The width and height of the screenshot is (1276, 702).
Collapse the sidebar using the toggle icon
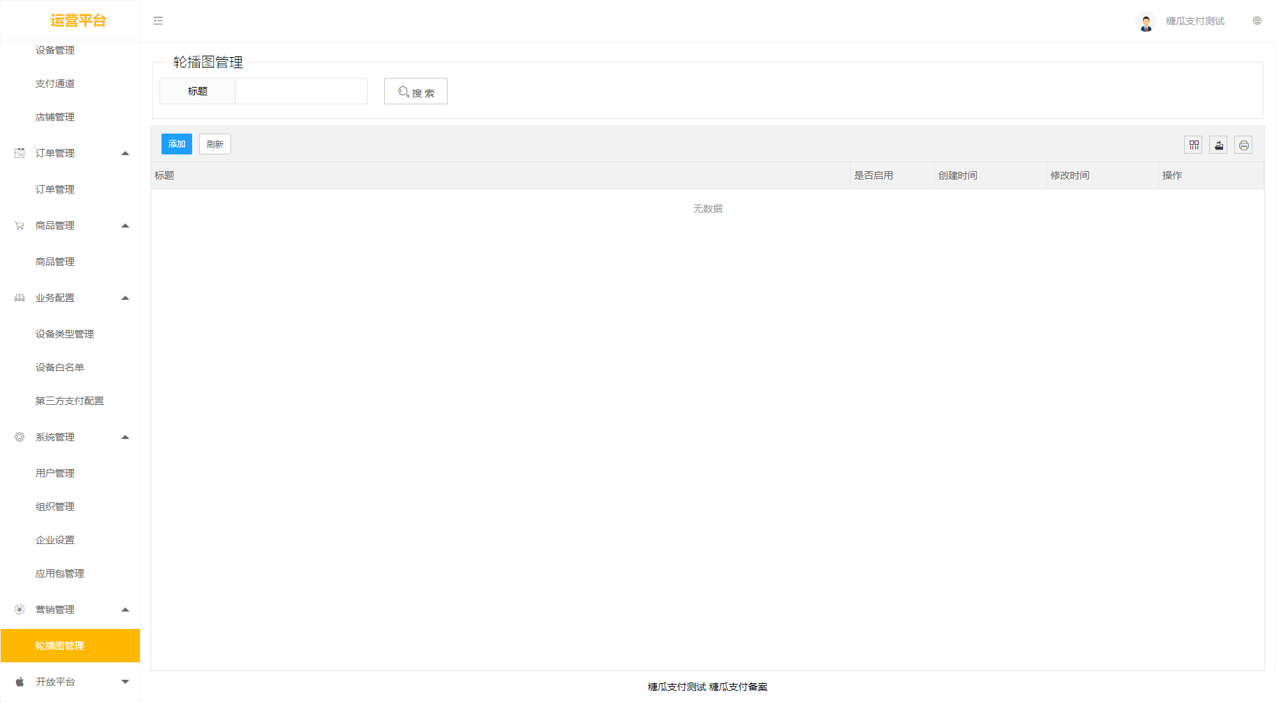[x=158, y=20]
